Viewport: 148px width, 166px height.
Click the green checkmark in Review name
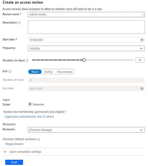pos(143,14)
